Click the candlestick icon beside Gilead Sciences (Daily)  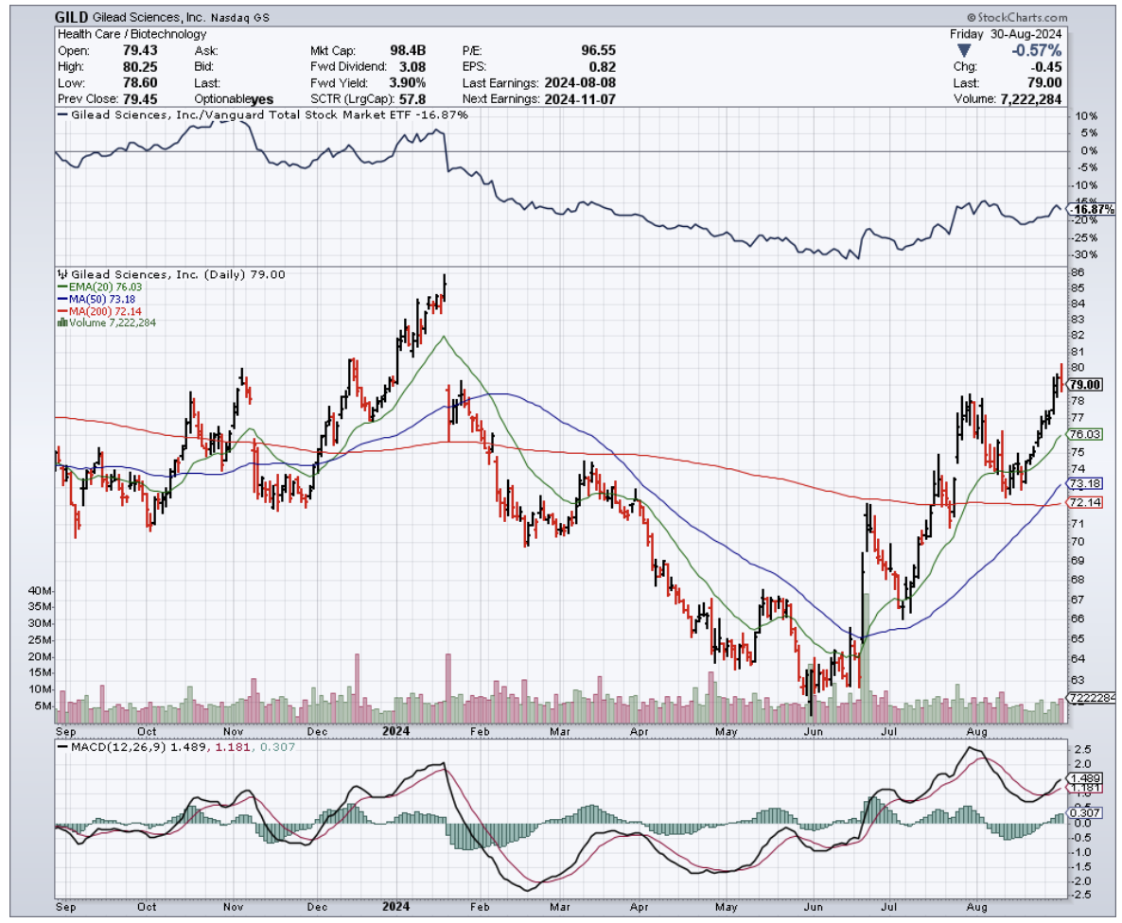(61, 274)
